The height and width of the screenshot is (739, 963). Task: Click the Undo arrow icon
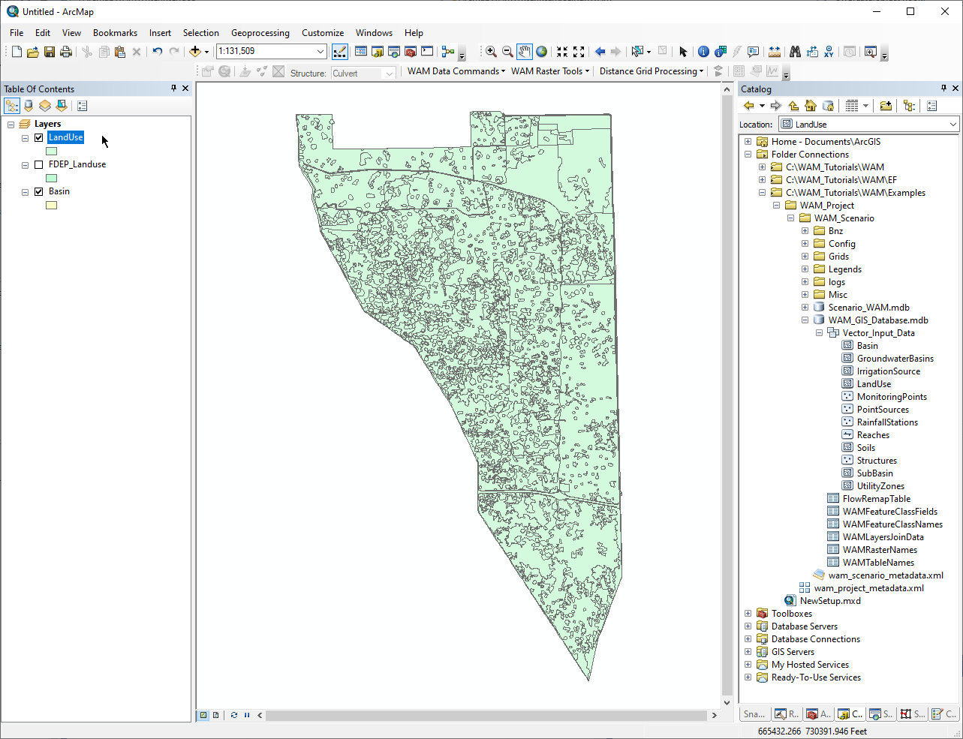coord(157,52)
